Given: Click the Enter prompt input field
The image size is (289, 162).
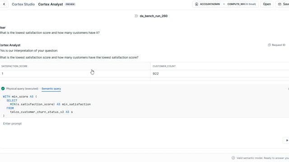Looking at the screenshot, I should (142, 124).
